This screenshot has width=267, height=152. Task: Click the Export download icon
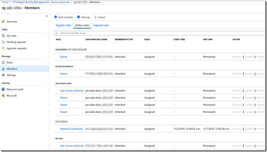(95, 17)
